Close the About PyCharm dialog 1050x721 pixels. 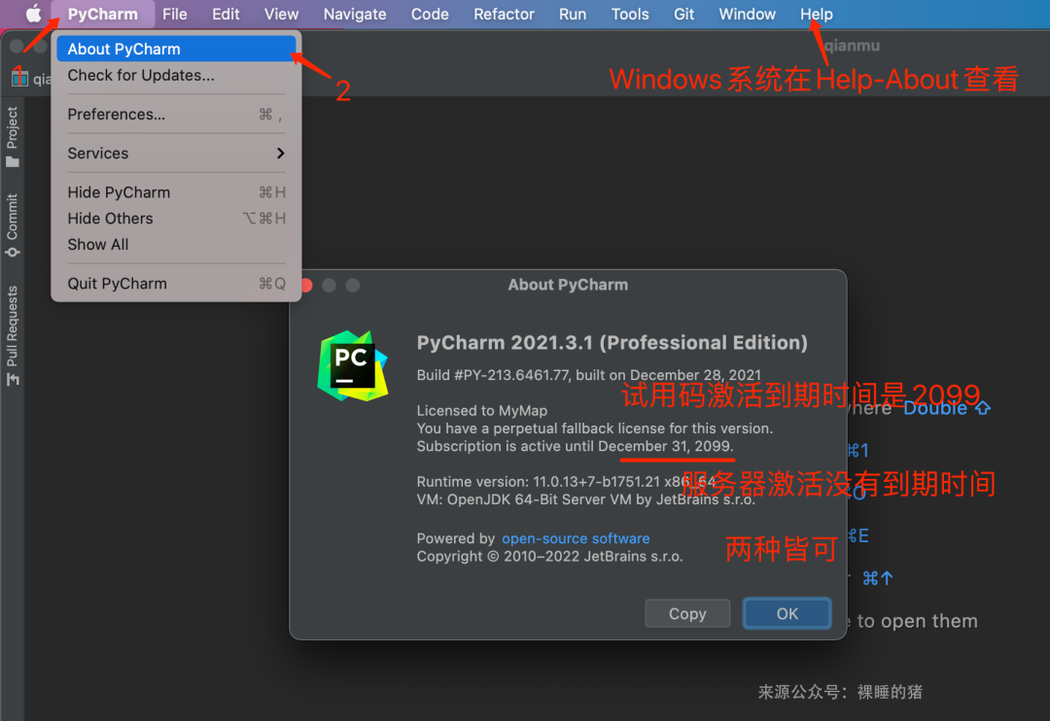(x=306, y=285)
